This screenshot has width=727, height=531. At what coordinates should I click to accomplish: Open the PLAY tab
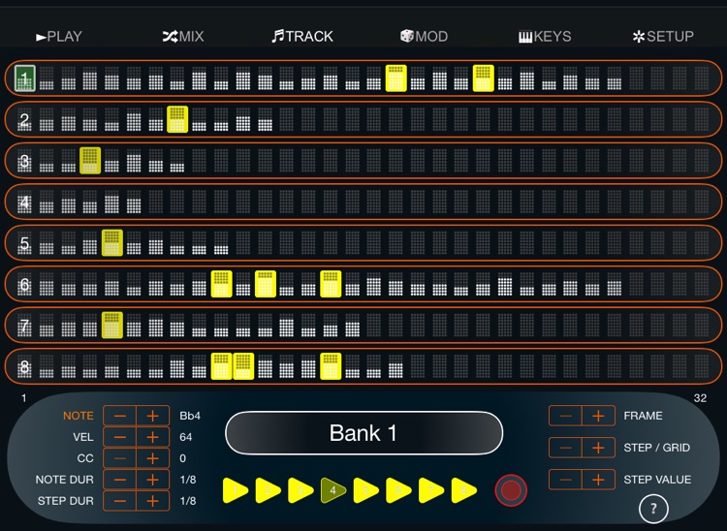pos(59,37)
